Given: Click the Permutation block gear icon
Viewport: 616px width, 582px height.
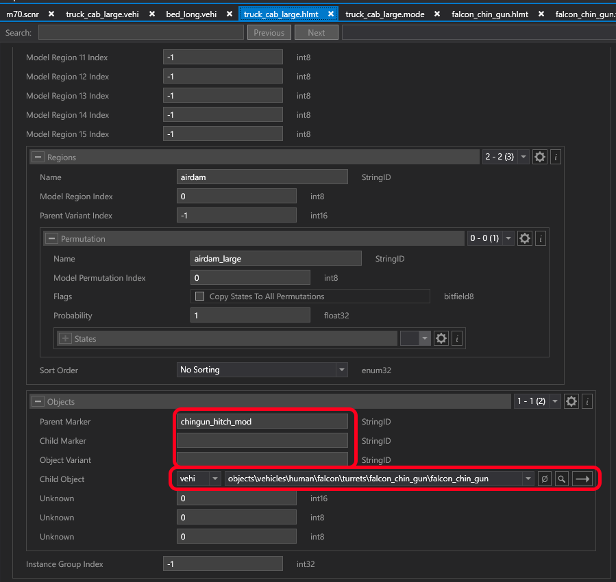Looking at the screenshot, I should (x=525, y=239).
